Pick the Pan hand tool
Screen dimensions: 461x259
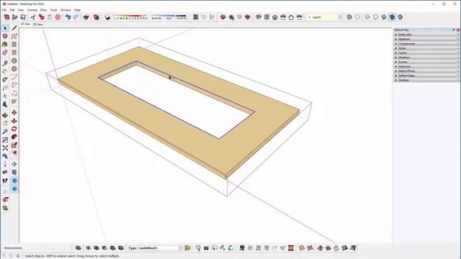[5, 123]
